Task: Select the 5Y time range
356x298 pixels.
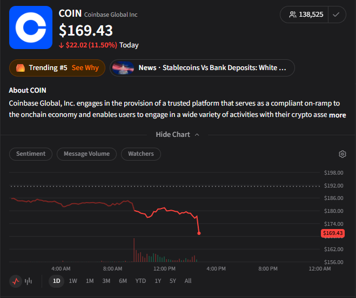Action: point(173,281)
